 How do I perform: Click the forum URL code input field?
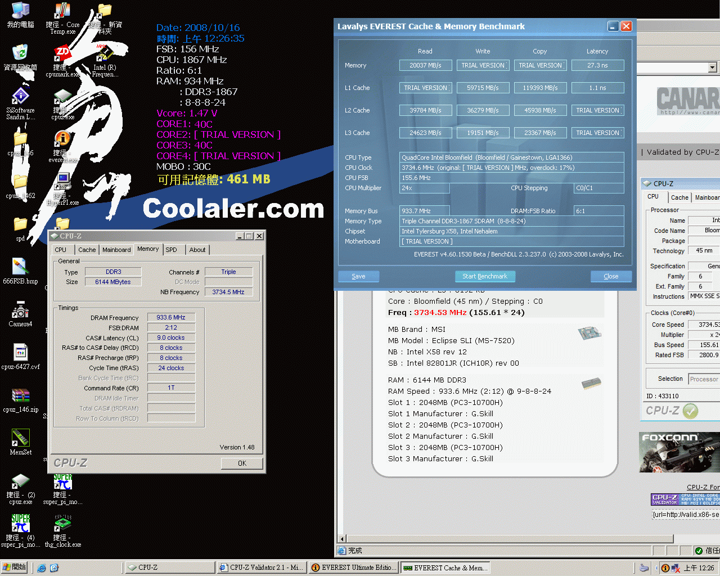click(686, 515)
